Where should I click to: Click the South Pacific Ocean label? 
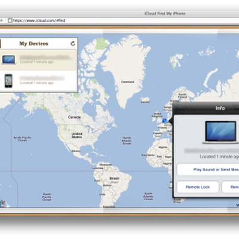pos(47,197)
